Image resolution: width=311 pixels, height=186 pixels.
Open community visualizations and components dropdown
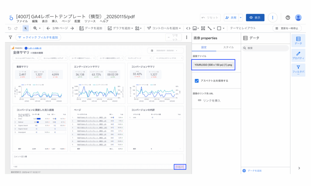(x=138, y=28)
